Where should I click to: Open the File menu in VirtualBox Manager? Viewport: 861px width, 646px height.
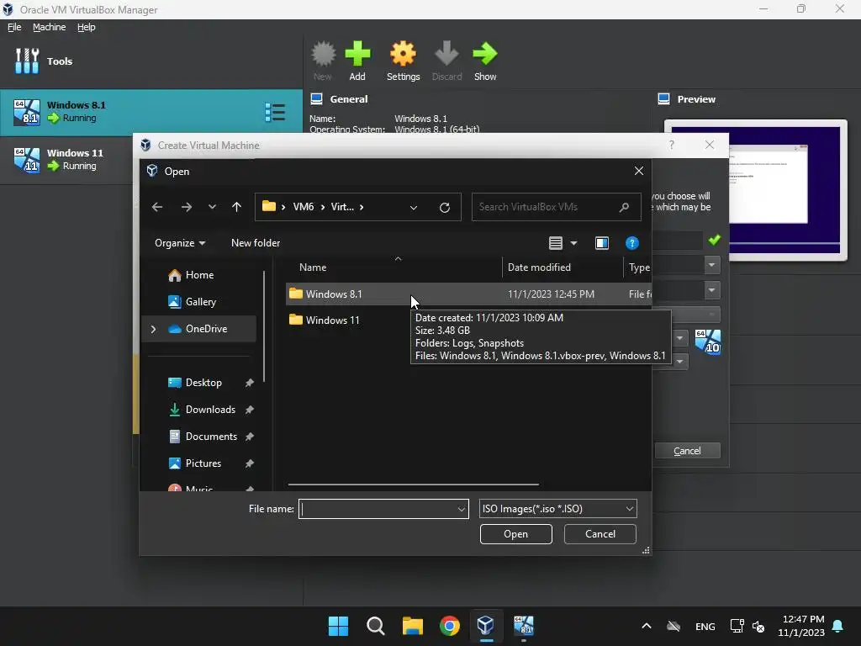click(14, 27)
